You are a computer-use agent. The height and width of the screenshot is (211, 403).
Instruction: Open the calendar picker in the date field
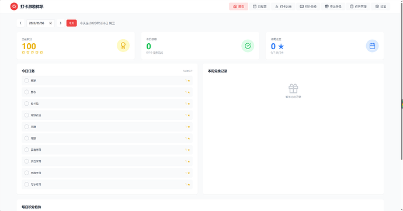coord(51,23)
